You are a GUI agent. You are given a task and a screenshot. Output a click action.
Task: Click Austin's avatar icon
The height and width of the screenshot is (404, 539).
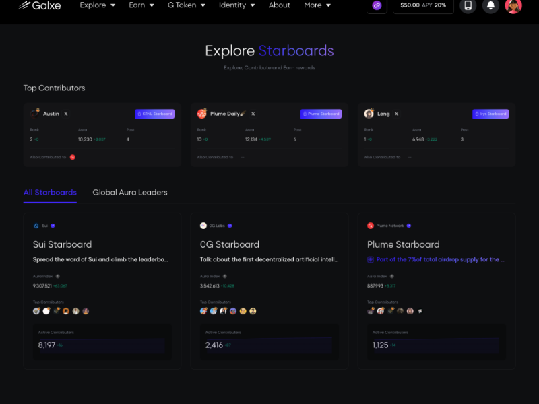pyautogui.click(x=35, y=113)
